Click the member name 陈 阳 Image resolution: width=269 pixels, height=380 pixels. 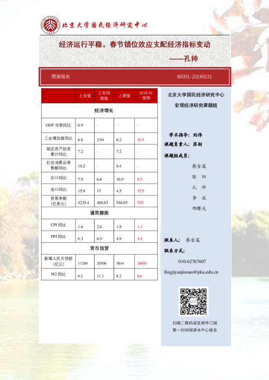[x=199, y=177]
